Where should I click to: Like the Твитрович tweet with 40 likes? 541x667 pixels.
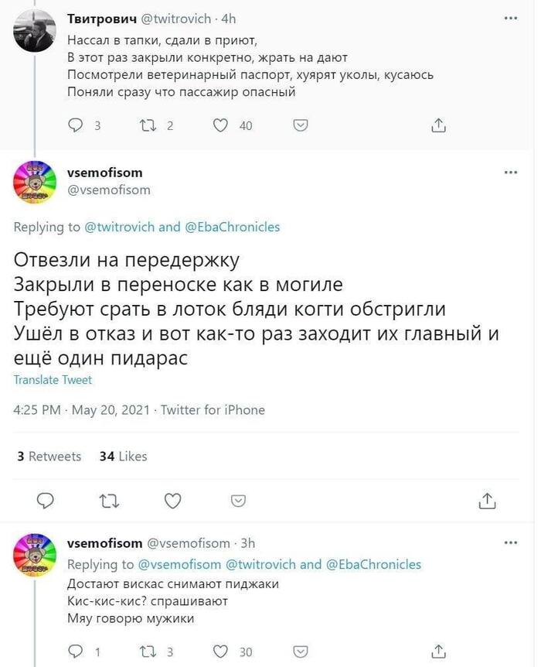tap(221, 126)
